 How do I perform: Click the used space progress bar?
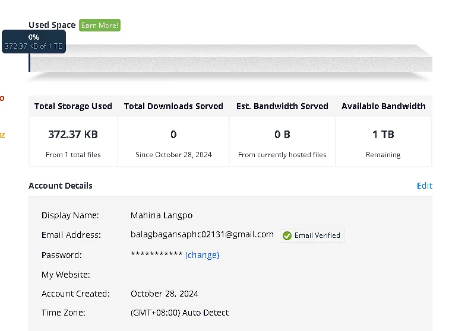230,58
